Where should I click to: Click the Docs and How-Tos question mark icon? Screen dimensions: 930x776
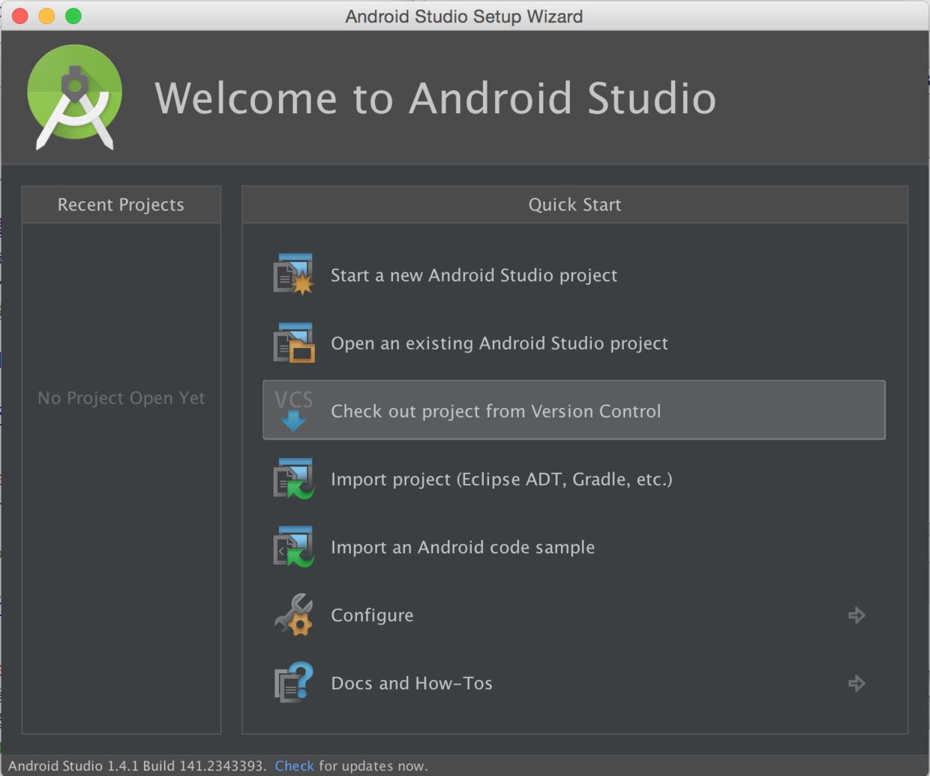tap(293, 682)
